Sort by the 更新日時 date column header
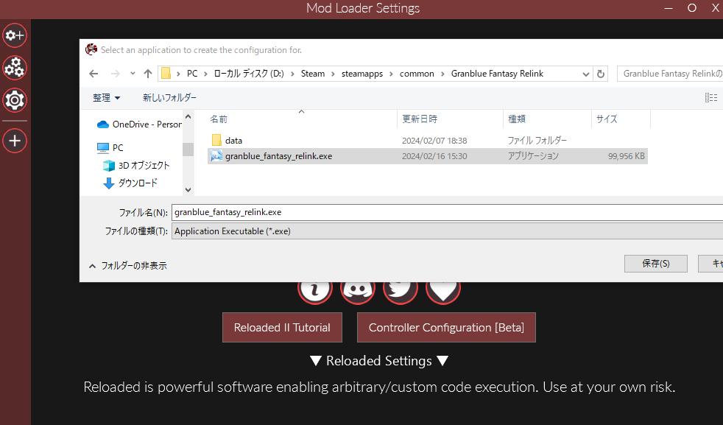Image resolution: width=723 pixels, height=425 pixels. click(420, 119)
